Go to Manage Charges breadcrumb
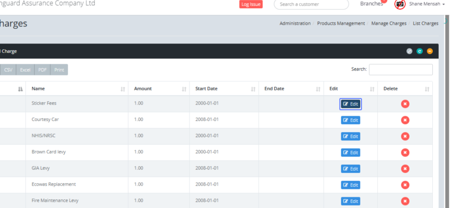 coord(388,23)
